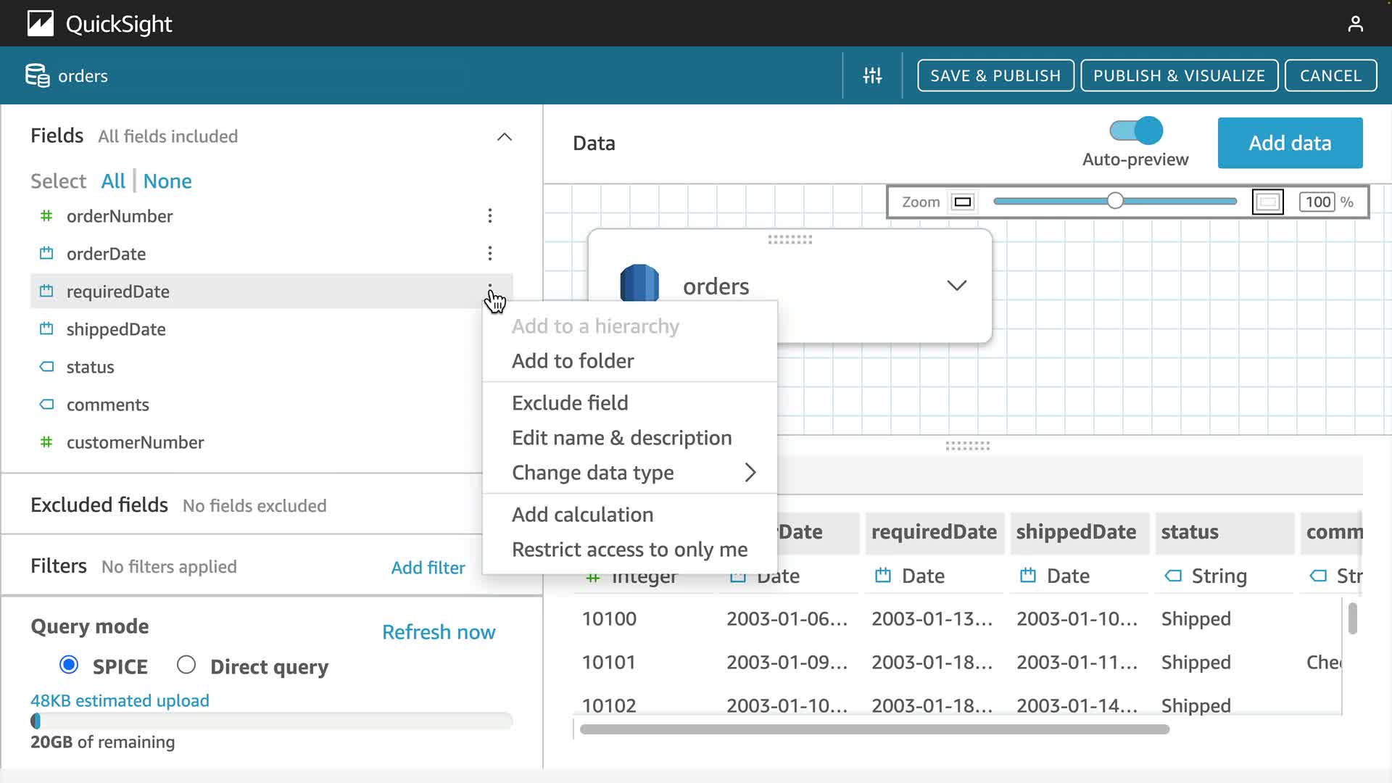Toggle the Auto-preview switch off
The height and width of the screenshot is (783, 1392).
click(1135, 131)
